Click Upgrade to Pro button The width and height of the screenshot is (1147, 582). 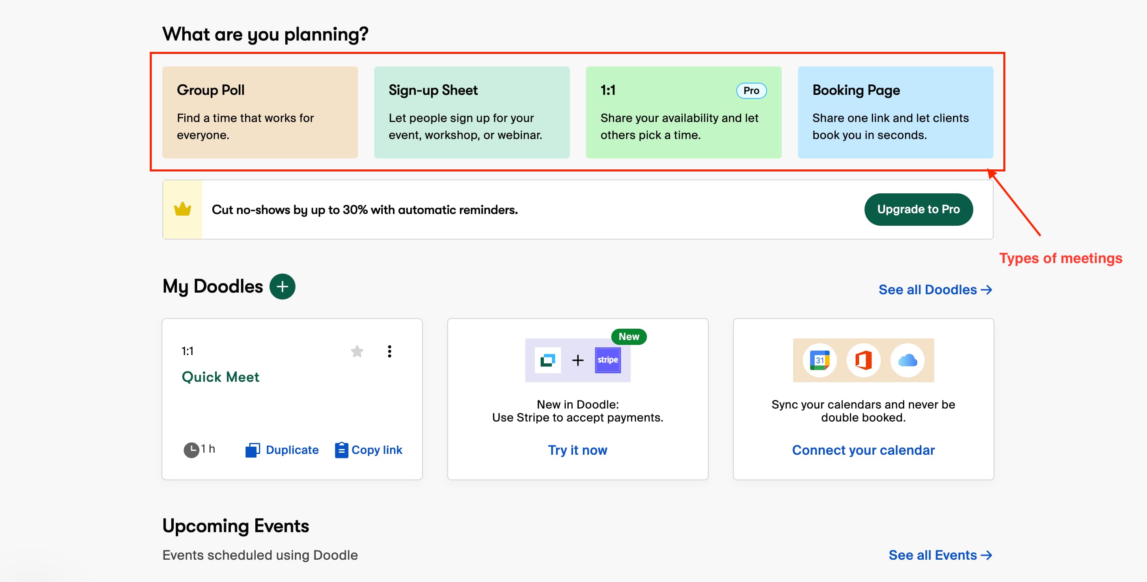tap(918, 210)
